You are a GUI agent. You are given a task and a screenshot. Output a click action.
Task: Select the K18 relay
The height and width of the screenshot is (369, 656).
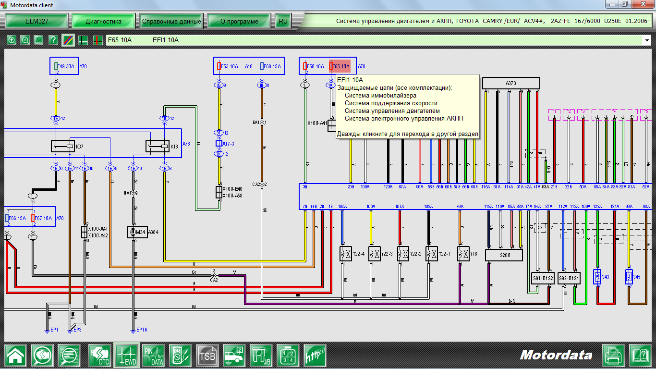click(x=158, y=146)
